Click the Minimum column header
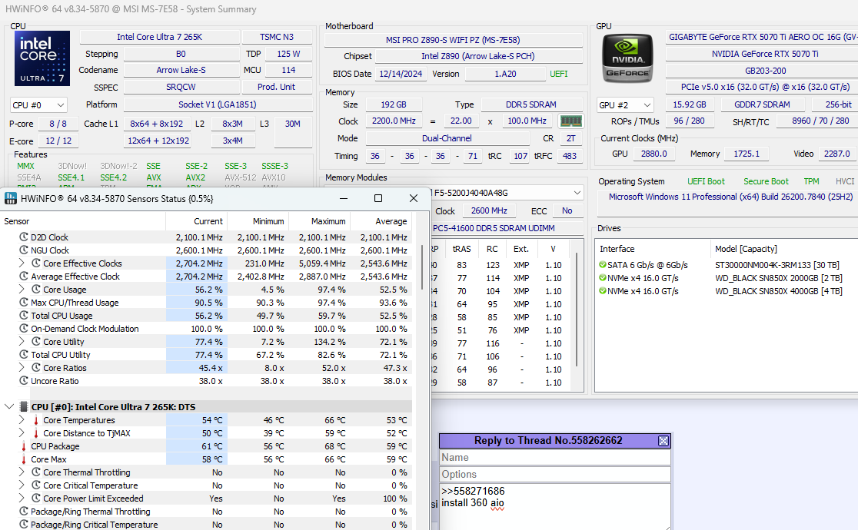Image resolution: width=858 pixels, height=530 pixels. click(x=258, y=221)
